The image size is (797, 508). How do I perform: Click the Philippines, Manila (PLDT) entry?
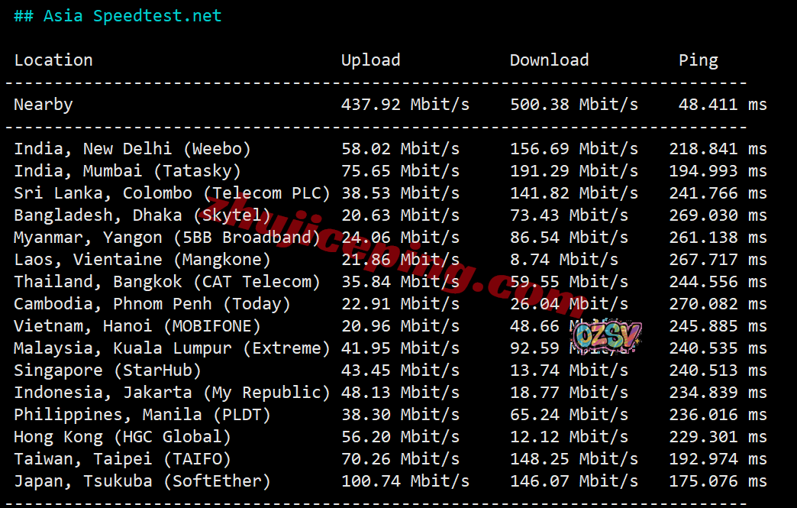pyautogui.click(x=142, y=415)
